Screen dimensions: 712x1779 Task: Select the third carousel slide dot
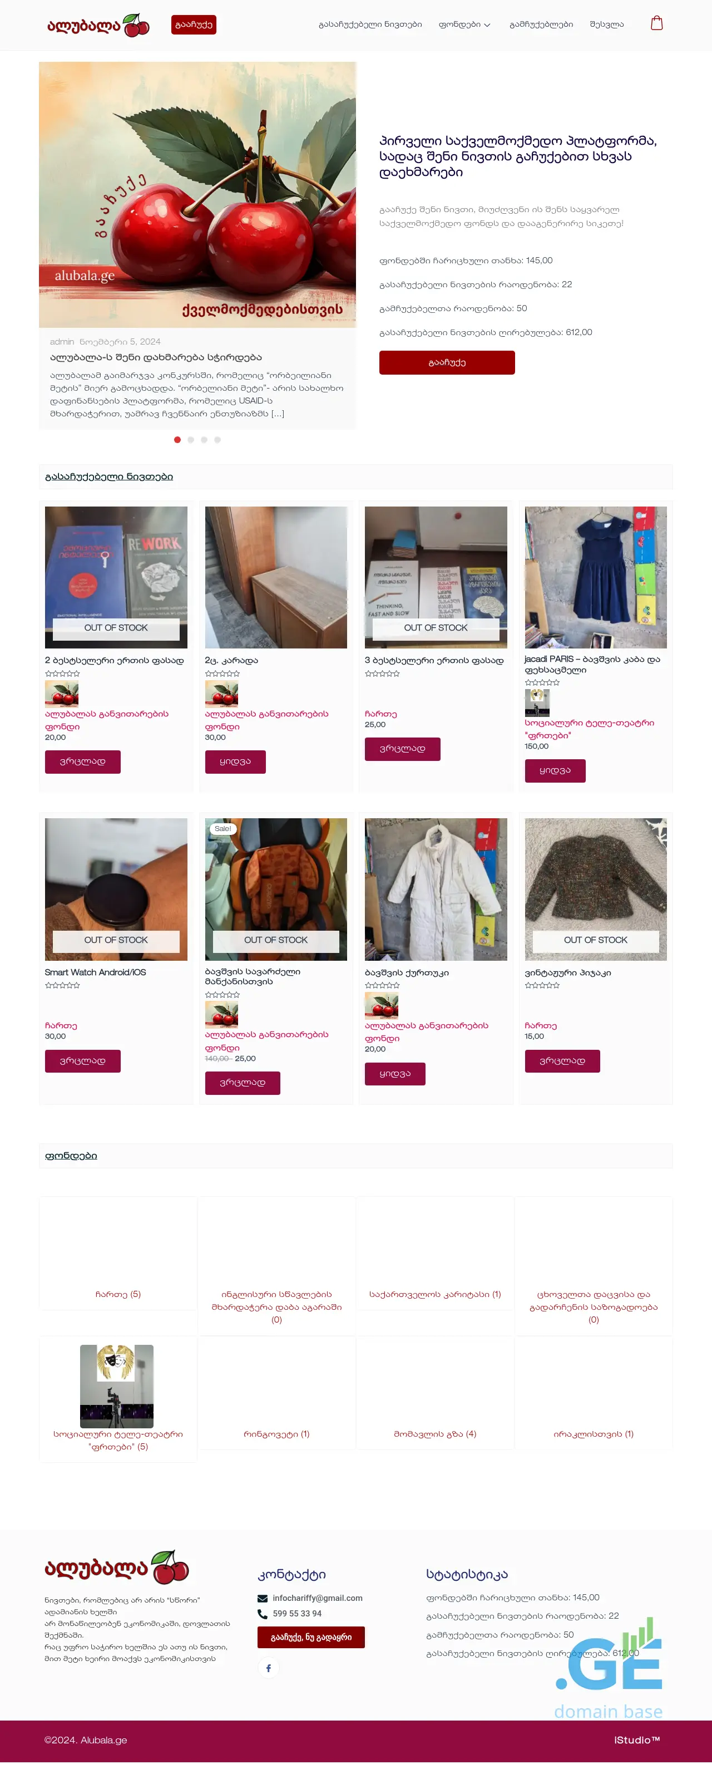point(204,440)
